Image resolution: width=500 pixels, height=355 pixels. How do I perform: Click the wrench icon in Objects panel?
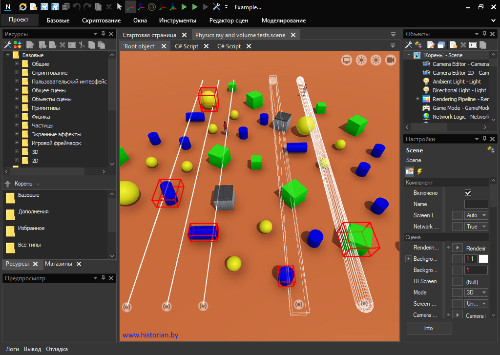(x=409, y=45)
